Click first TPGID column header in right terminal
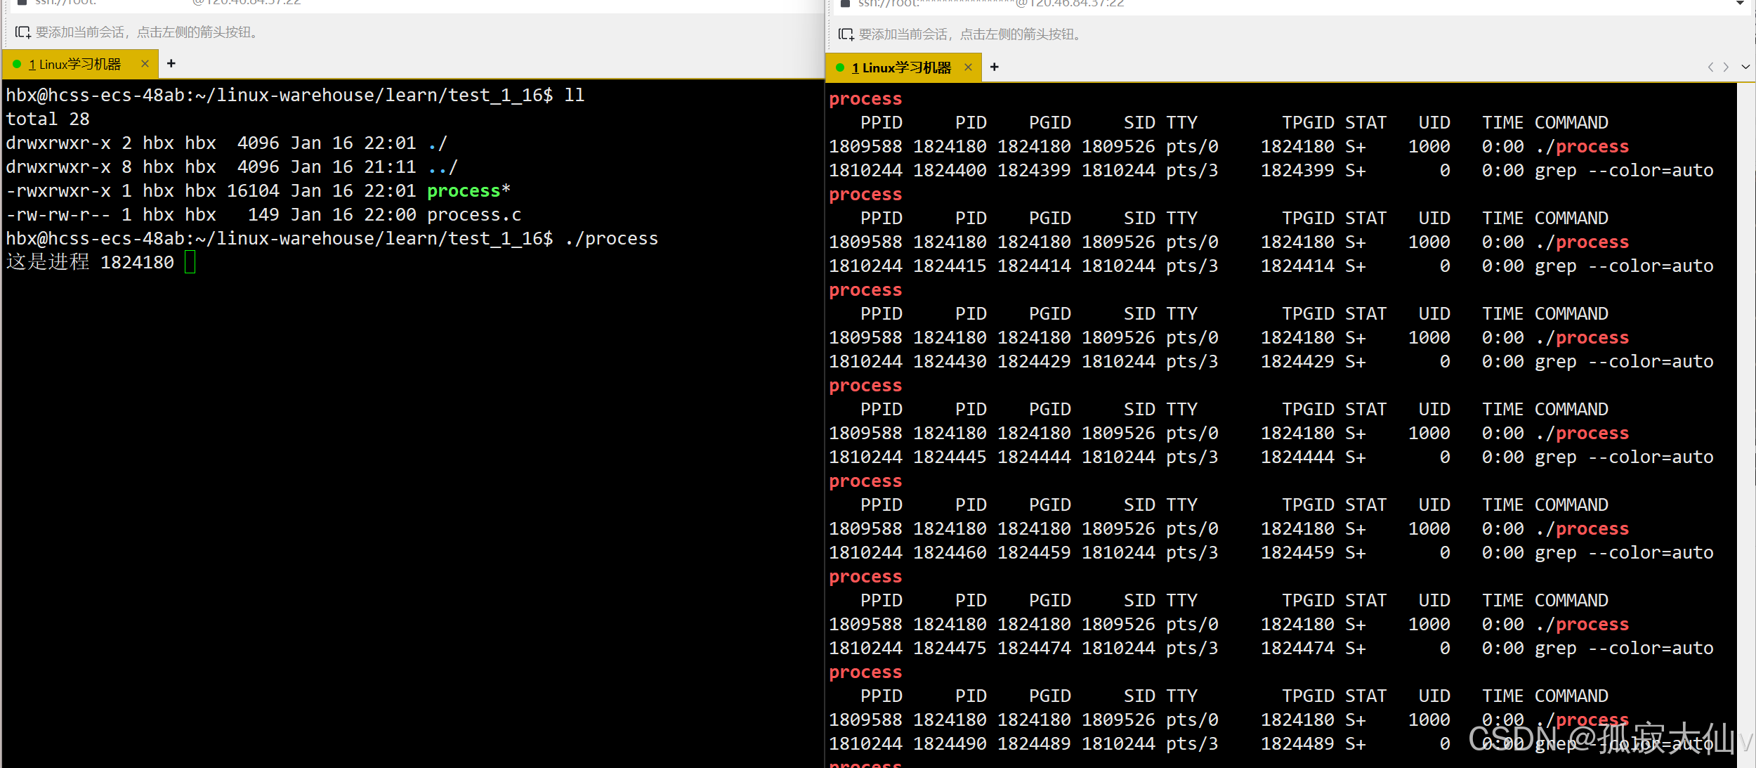This screenshot has width=1756, height=768. click(1308, 122)
